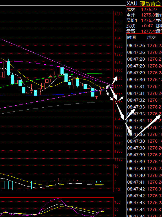Click the XAU 现货黄金 instrument title
Image resolution: width=162 pixels, height=217 pixels.
point(144,4)
